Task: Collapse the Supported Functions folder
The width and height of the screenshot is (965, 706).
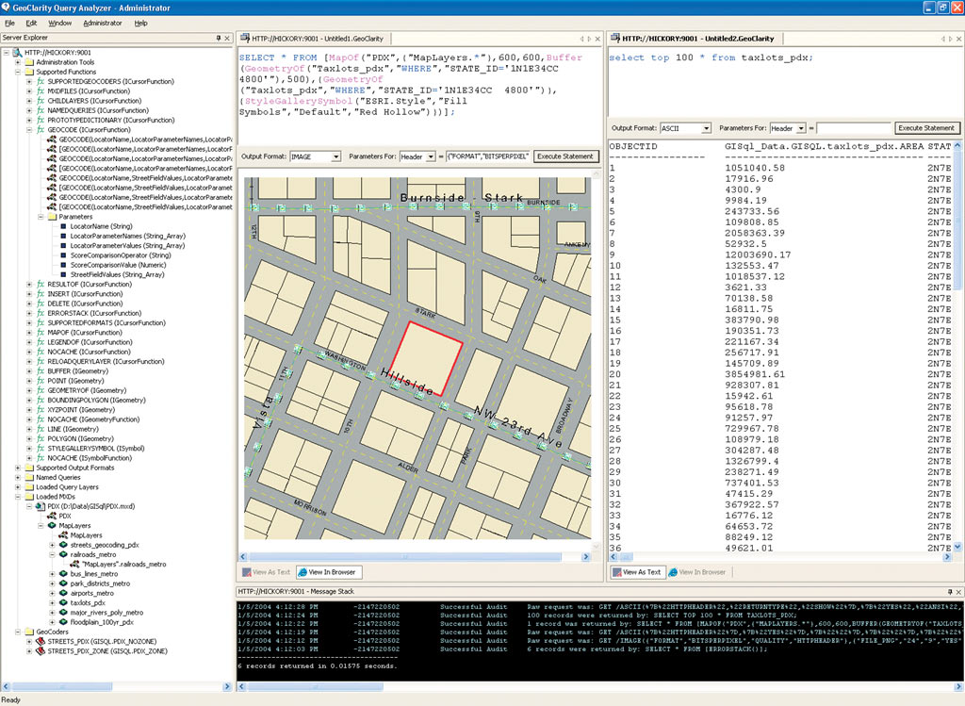Action: (18, 72)
